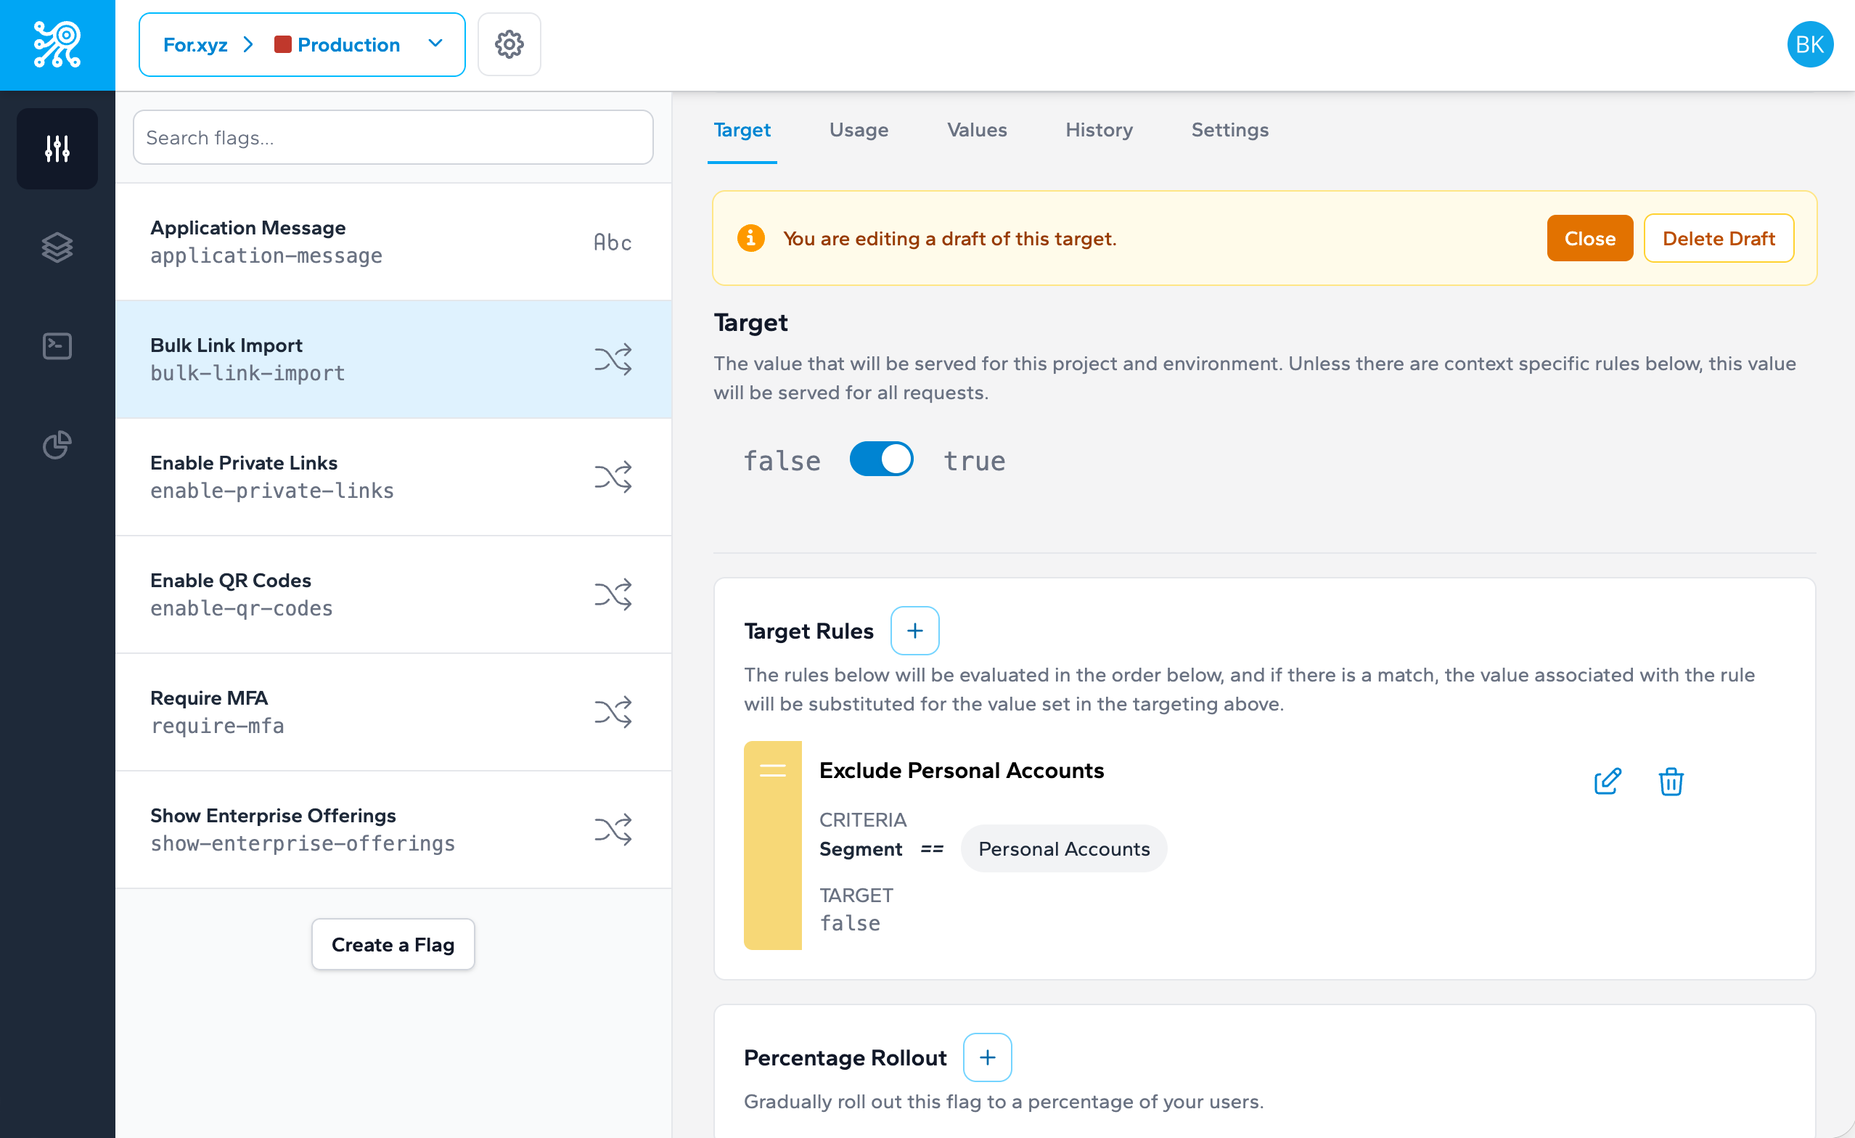Image resolution: width=1855 pixels, height=1138 pixels.
Task: Add a new Percentage Rollout
Action: [987, 1057]
